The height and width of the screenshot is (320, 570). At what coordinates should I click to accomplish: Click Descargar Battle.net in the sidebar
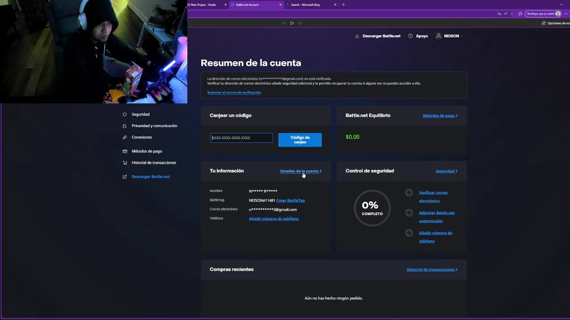tap(151, 176)
